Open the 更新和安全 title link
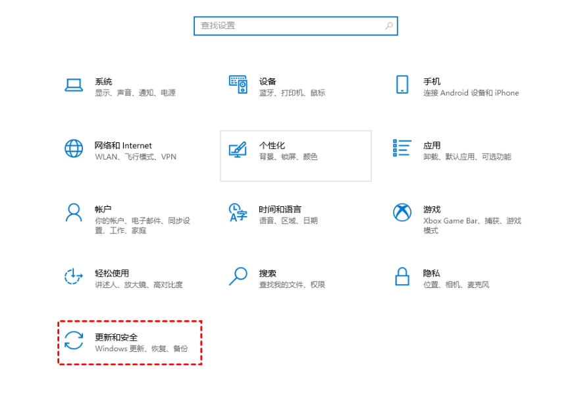The width and height of the screenshot is (574, 402). click(116, 337)
